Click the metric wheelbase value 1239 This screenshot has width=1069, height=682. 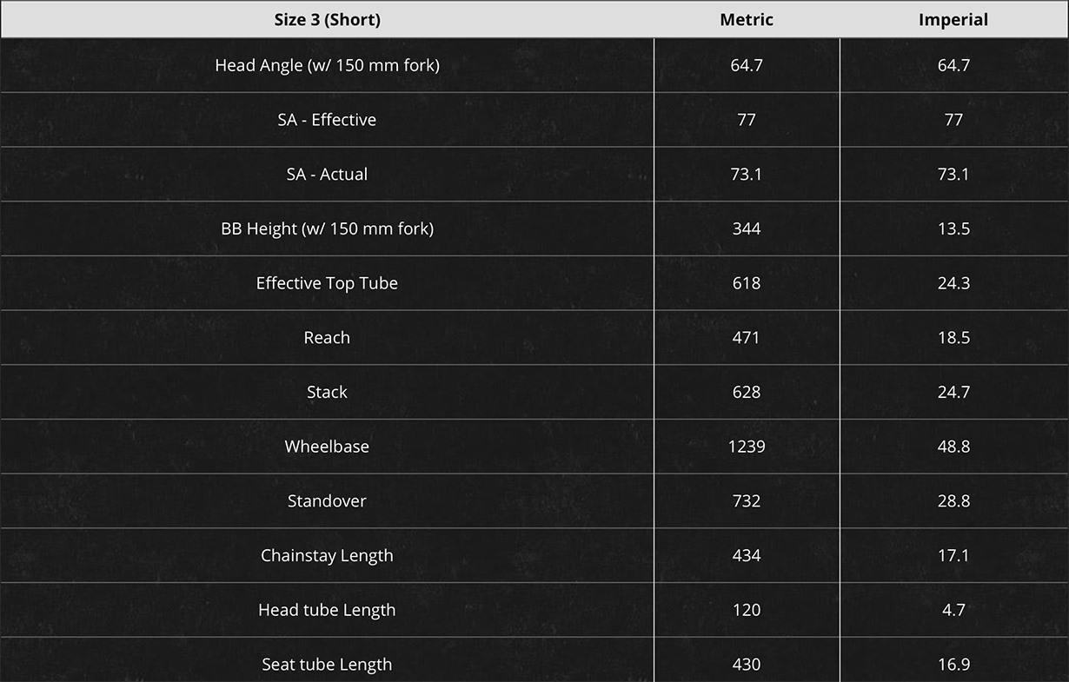click(747, 447)
